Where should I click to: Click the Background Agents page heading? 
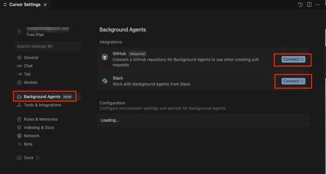[x=123, y=29]
